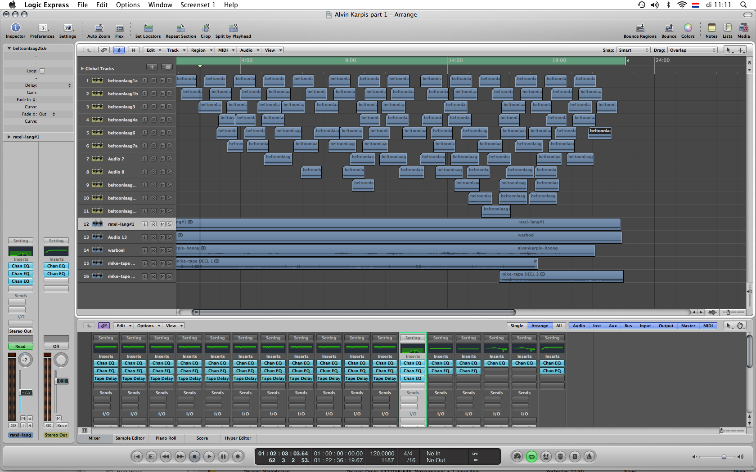This screenshot has width=756, height=472.
Task: Click the Flex tool icon
Action: 119,28
